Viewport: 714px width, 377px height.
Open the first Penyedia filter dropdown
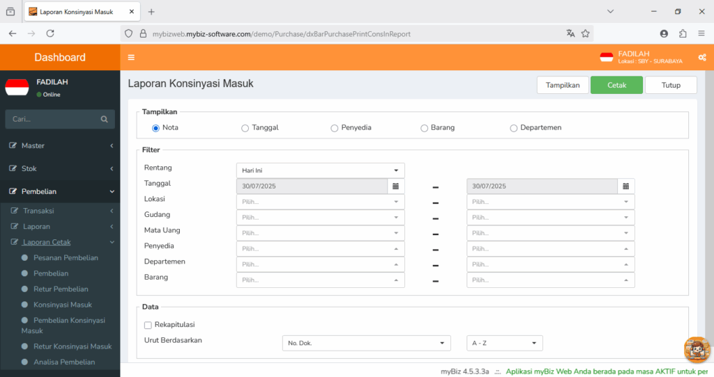click(321, 249)
